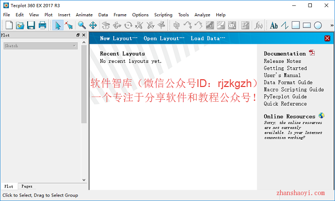Select the contour label tool
Viewport: 335px width, 201px height.
coord(232,25)
